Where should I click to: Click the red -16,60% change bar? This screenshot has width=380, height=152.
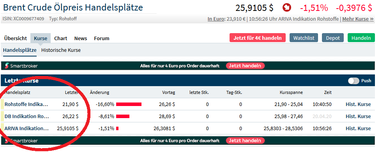(x=129, y=104)
